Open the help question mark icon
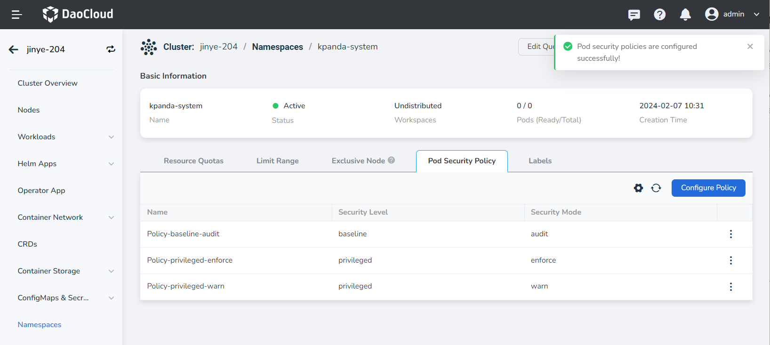The height and width of the screenshot is (345, 770). coord(659,15)
